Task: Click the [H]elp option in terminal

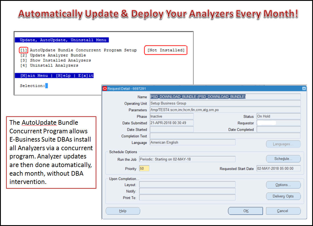Action: pyautogui.click(x=63, y=76)
